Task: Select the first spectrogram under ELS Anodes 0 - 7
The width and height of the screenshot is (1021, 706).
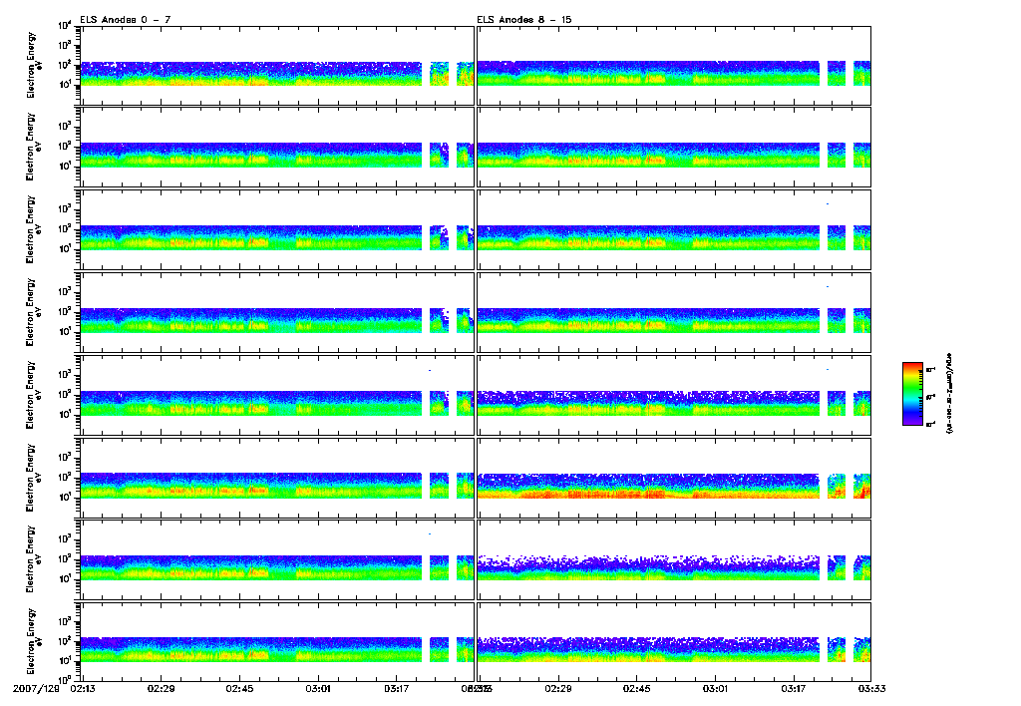Action: (x=277, y=65)
